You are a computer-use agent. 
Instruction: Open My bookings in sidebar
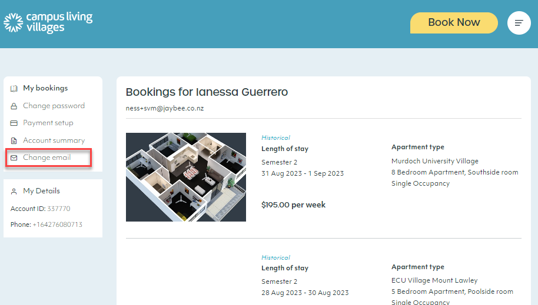45,88
